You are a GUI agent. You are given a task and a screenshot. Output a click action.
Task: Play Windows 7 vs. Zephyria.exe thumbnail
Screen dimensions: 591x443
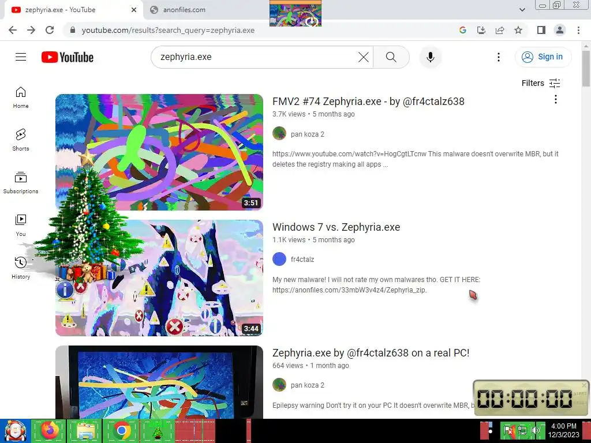point(159,278)
